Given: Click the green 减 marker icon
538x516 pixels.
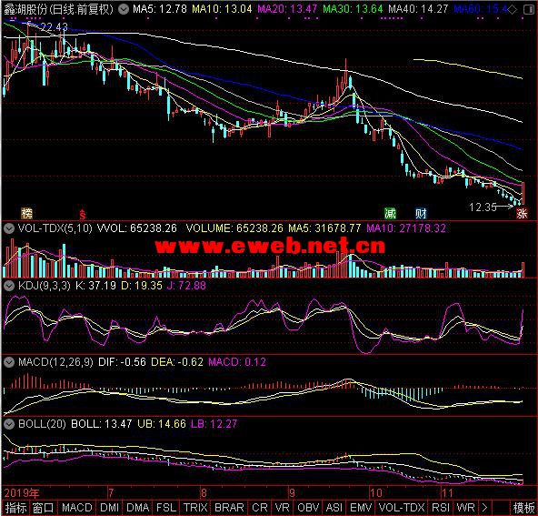Looking at the screenshot, I should coord(390,213).
